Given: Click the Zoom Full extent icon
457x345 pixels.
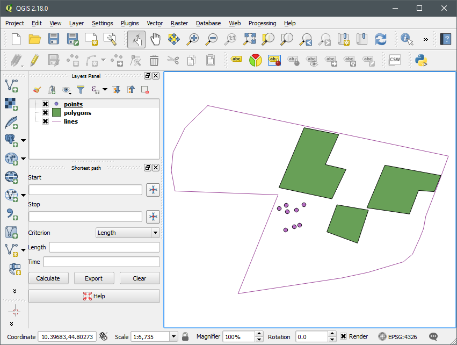Looking at the screenshot, I should point(250,39).
